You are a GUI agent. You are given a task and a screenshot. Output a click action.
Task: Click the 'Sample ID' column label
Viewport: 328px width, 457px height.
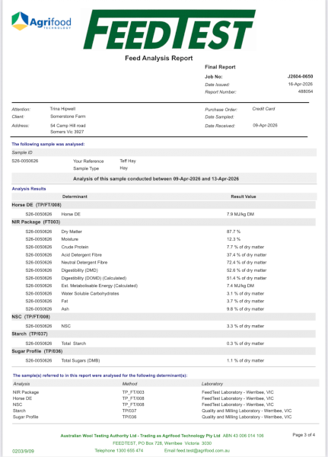click(x=22, y=152)
